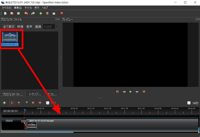Undo the last action
The width and height of the screenshot is (200, 137).
pos(26,13)
